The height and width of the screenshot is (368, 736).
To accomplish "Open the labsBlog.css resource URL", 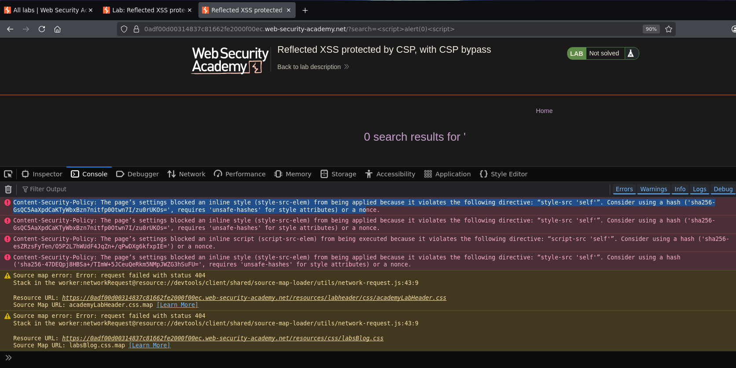I will pos(223,338).
